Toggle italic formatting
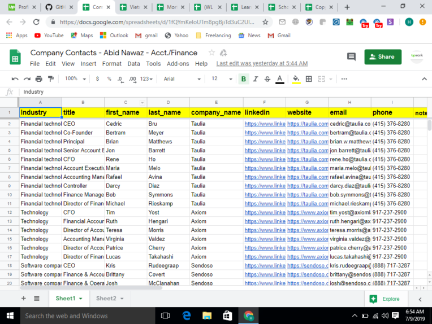Screen dimensions: 432x324 (256, 79)
